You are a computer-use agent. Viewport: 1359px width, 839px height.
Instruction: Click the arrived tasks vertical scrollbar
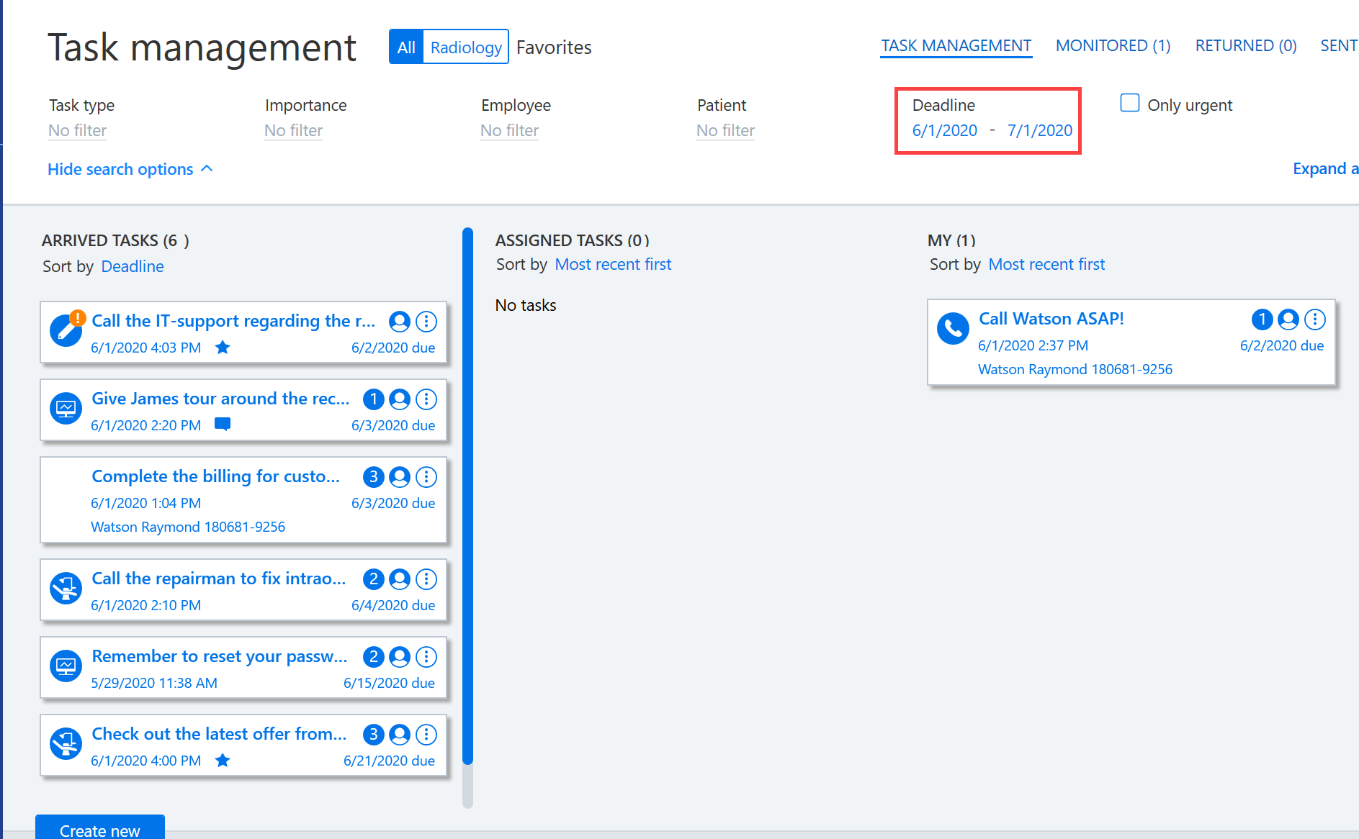(x=467, y=496)
